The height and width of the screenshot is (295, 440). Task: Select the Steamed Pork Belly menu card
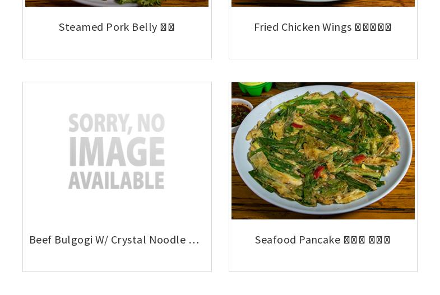117,30
